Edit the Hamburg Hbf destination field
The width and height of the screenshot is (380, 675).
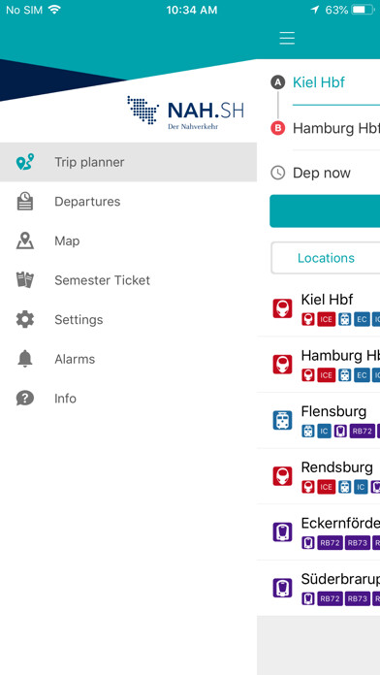click(336, 128)
